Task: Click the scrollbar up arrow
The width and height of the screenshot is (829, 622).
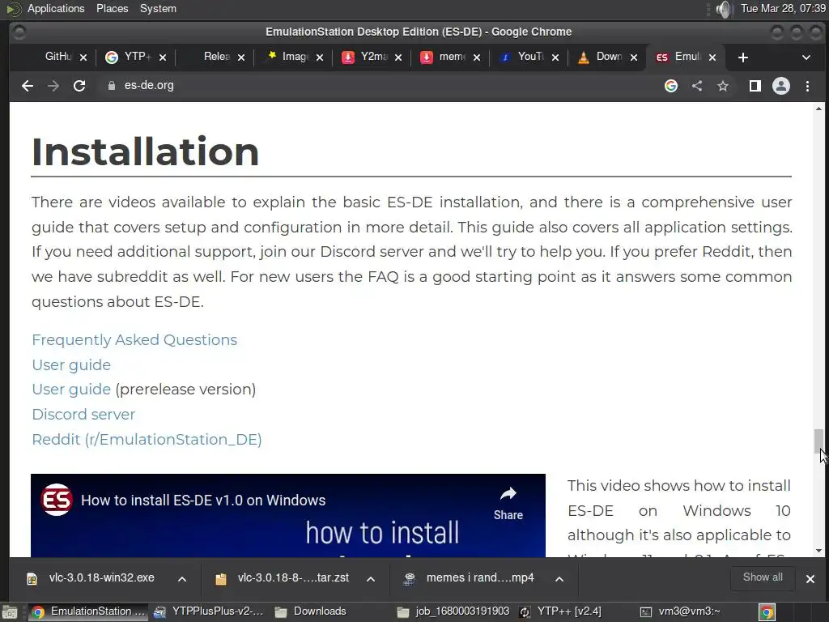Action: point(818,109)
